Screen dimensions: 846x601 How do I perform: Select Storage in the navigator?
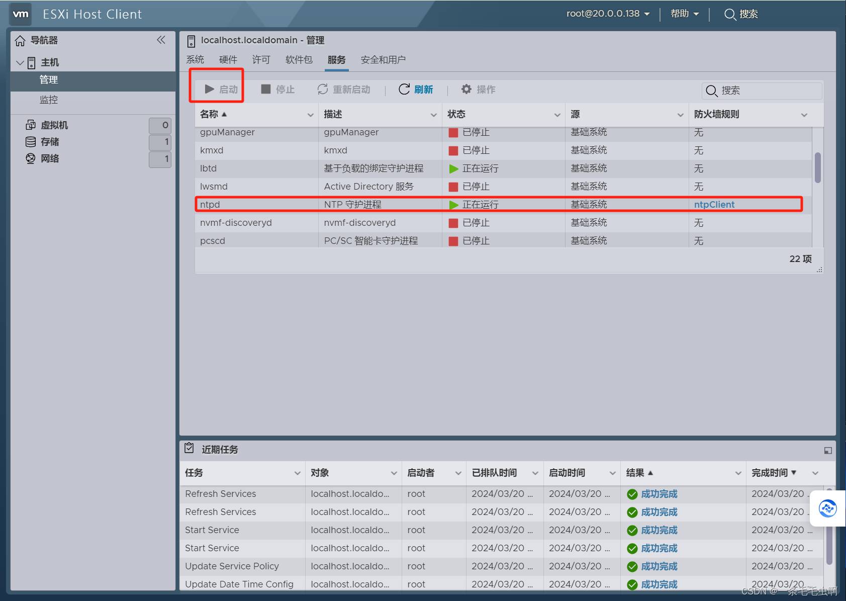50,142
